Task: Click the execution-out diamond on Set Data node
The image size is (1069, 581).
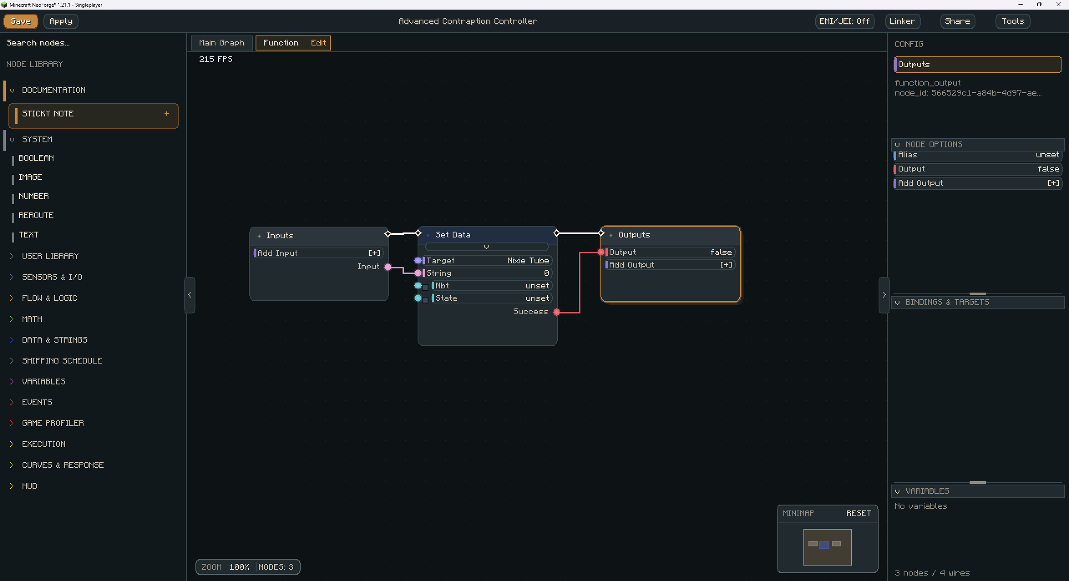Action: (x=556, y=233)
